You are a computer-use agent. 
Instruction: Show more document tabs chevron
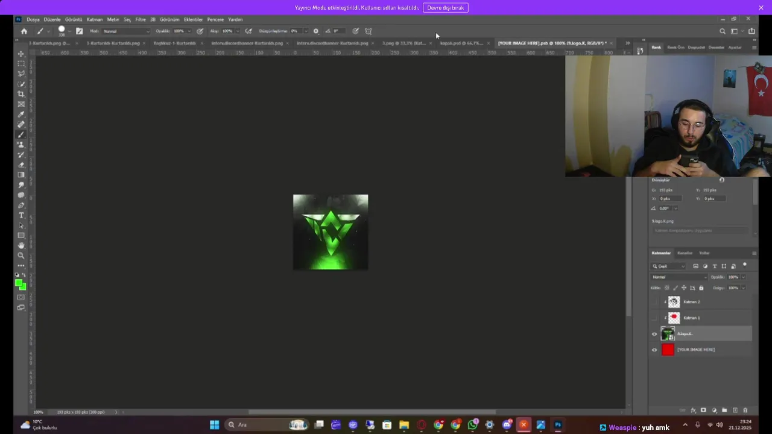(x=627, y=43)
